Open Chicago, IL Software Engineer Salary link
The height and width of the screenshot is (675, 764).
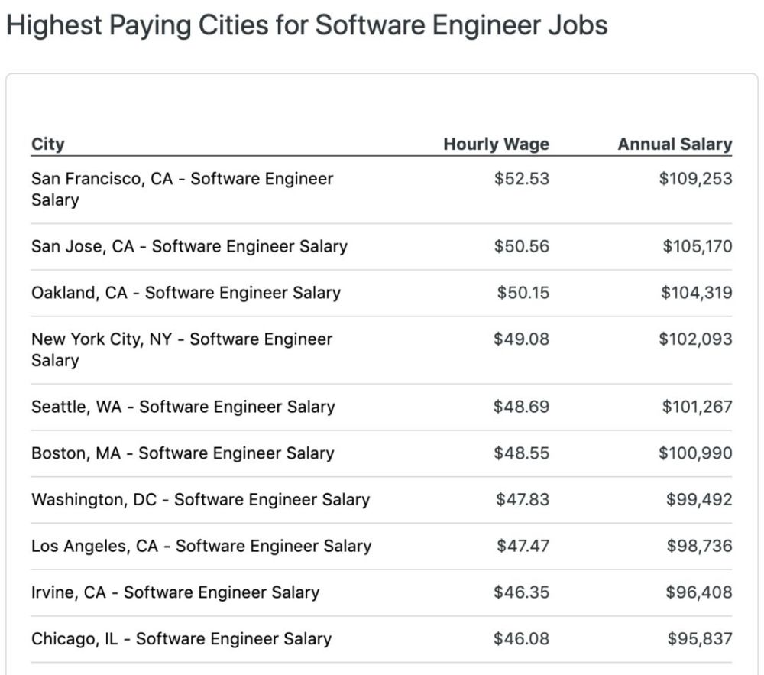[181, 639]
